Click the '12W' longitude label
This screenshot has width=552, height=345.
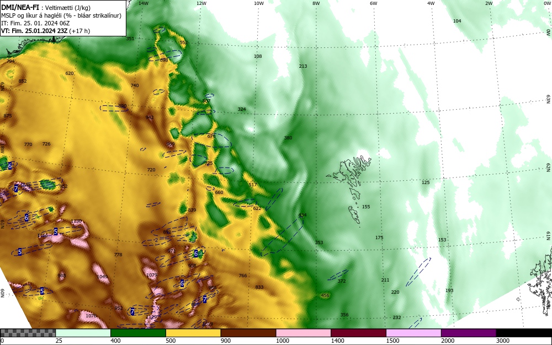tap(201, 3)
